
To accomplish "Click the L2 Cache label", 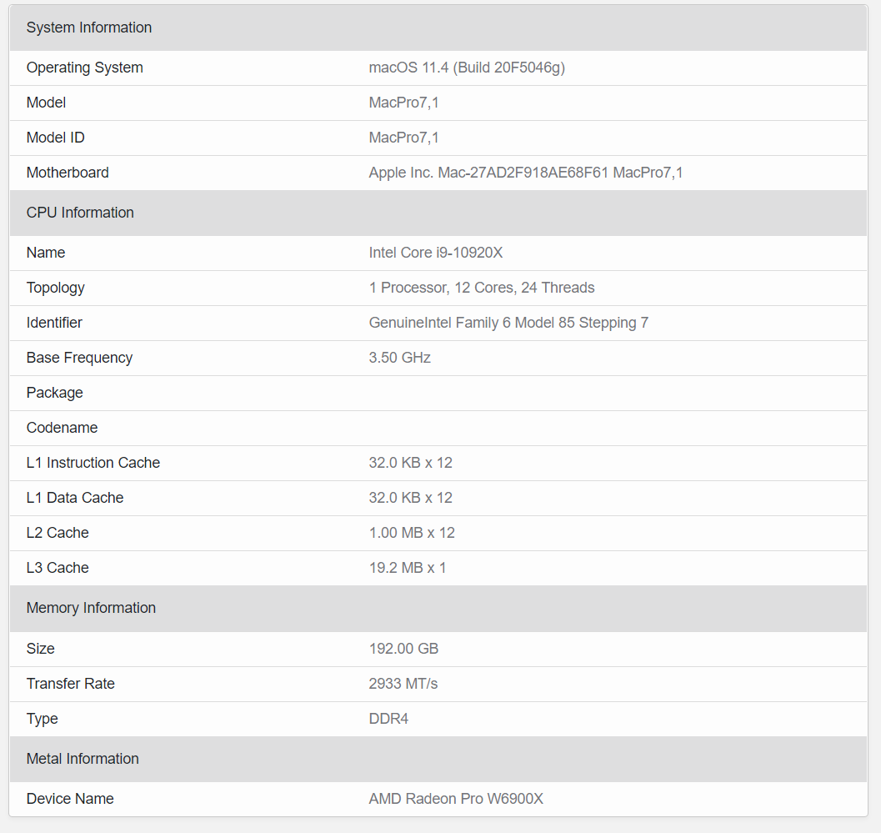I will 58,533.
